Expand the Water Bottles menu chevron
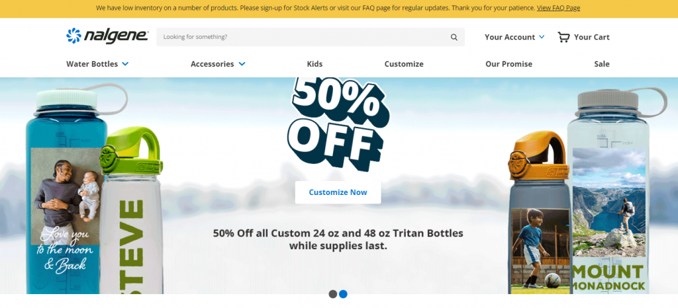 point(125,64)
